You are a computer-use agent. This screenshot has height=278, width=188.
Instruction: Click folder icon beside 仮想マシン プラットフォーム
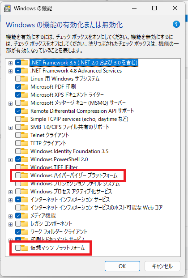[25, 248]
